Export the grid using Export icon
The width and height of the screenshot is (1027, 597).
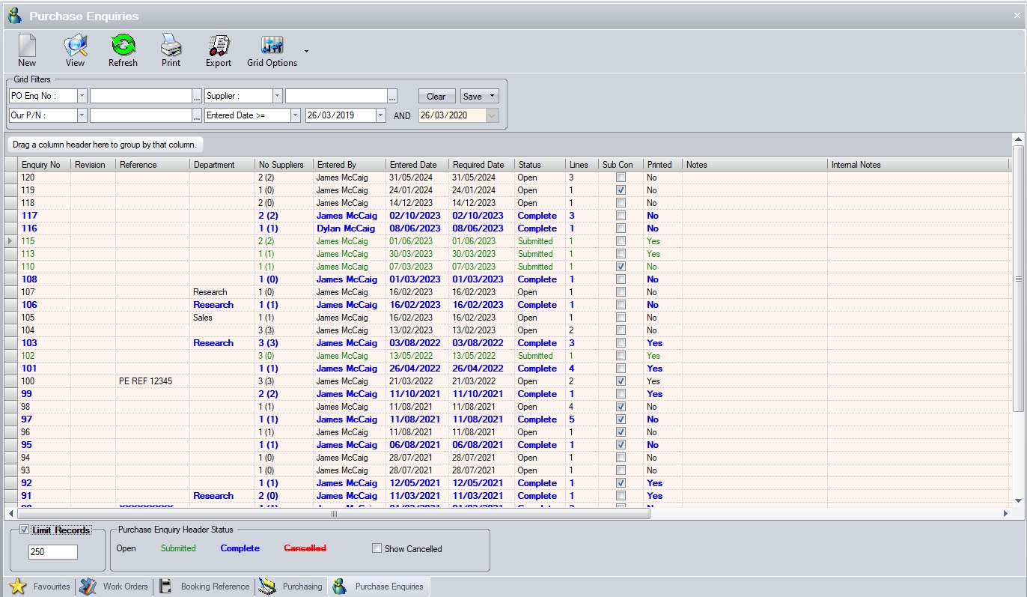coord(219,50)
